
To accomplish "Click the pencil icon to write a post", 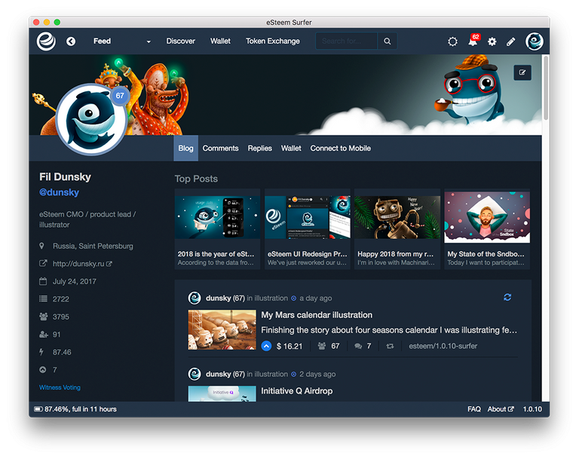I will [x=510, y=41].
